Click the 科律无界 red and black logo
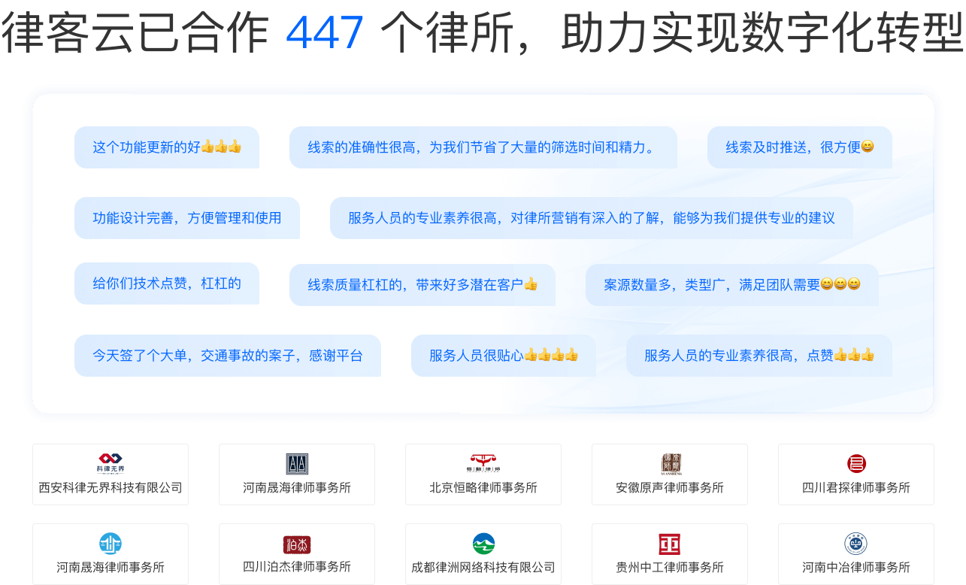Screen dimensions: 966x585 (111, 463)
